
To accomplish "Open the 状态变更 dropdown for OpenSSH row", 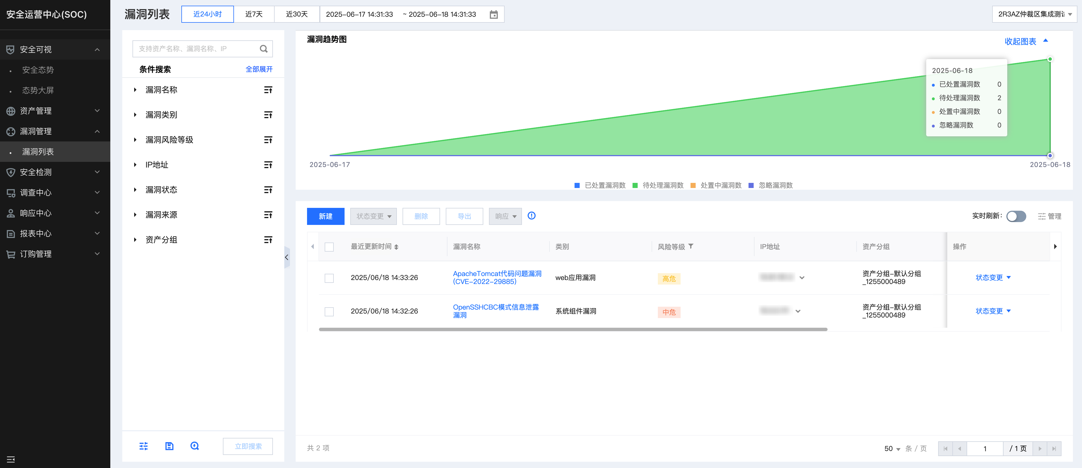I will click(x=993, y=311).
